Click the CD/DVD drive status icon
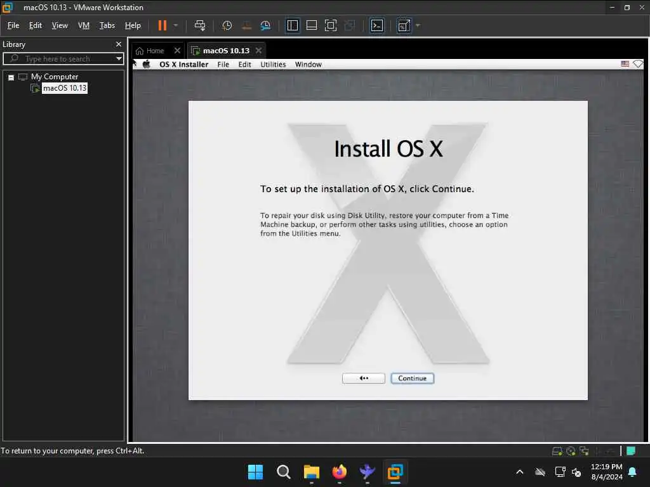 click(571, 451)
